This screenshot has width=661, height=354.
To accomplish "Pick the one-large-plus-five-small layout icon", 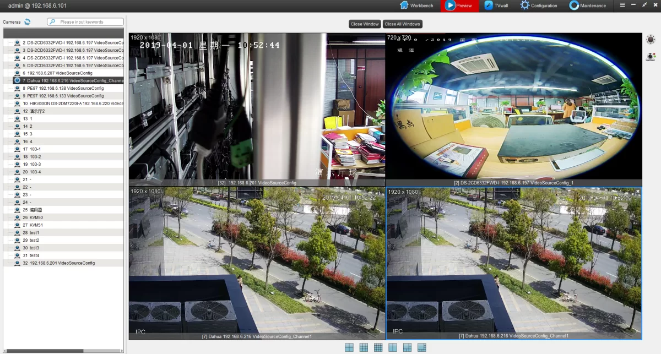I will (407, 347).
